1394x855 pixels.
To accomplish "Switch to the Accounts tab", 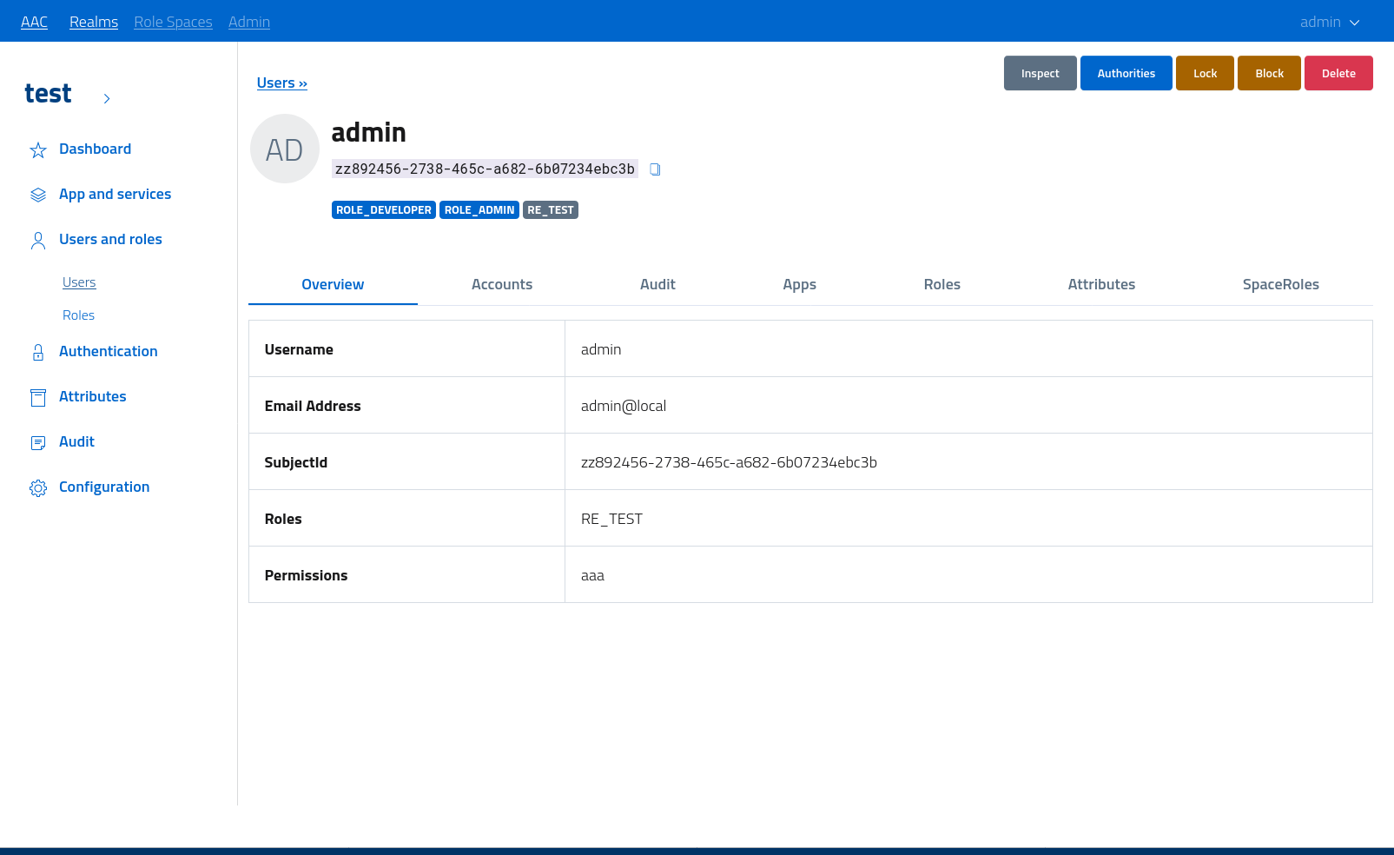I will tap(502, 284).
